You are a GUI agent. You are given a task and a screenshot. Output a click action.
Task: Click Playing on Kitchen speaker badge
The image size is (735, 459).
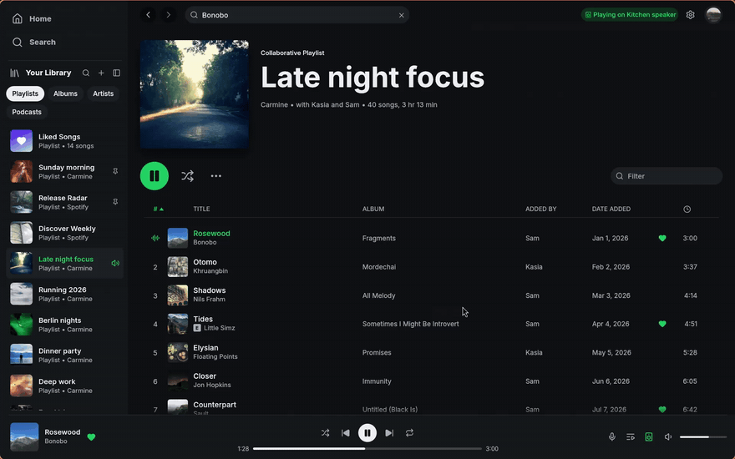(x=630, y=14)
